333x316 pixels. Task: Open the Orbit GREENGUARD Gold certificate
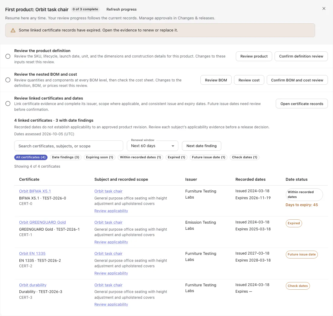click(x=42, y=222)
